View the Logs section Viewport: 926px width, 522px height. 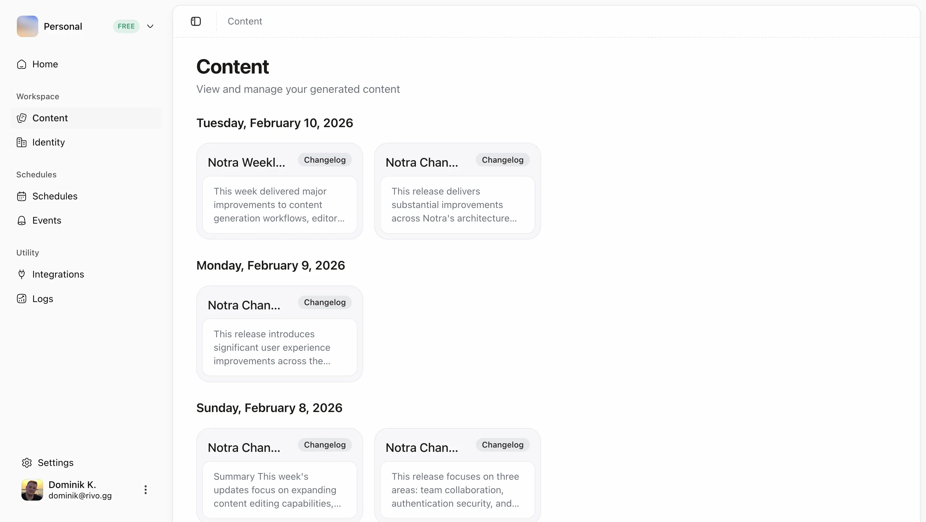[x=43, y=298]
